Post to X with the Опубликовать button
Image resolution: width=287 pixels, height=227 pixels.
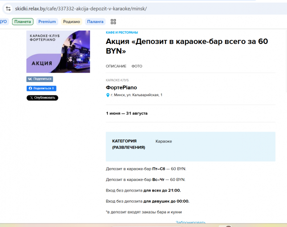42,98
